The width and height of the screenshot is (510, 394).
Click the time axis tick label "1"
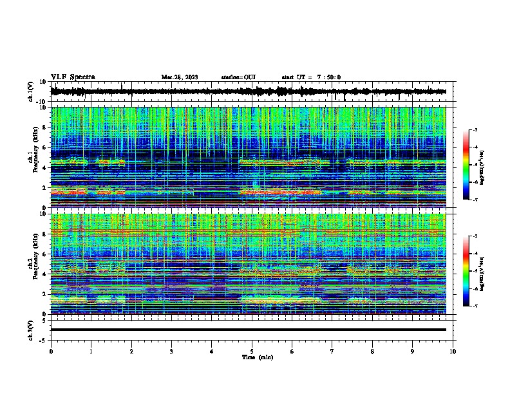[91, 352]
